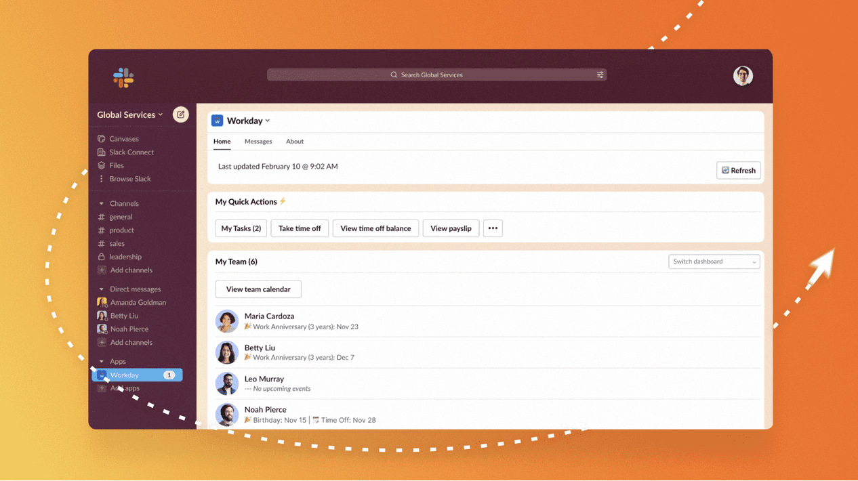Click Leo Murray's name
Screen dimensions: 858x481
264,379
